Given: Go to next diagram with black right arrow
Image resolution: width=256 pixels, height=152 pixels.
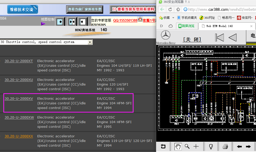Looking at the screenshot, I should coord(248,147).
